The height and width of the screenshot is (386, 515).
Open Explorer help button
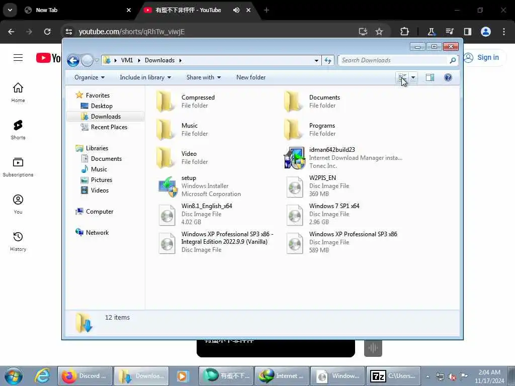[448, 77]
